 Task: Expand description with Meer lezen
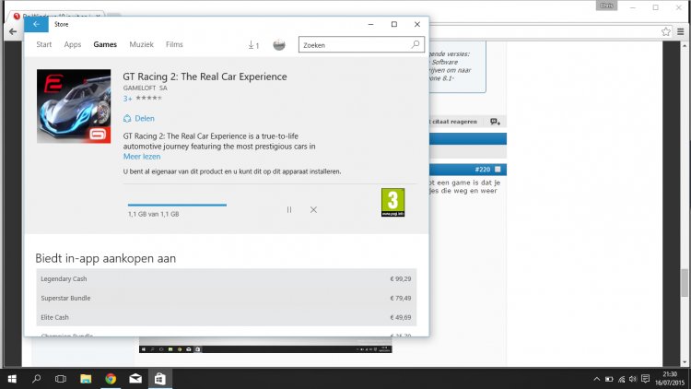coord(141,157)
